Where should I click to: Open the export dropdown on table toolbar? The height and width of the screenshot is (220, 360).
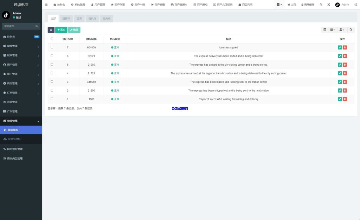tap(341, 30)
